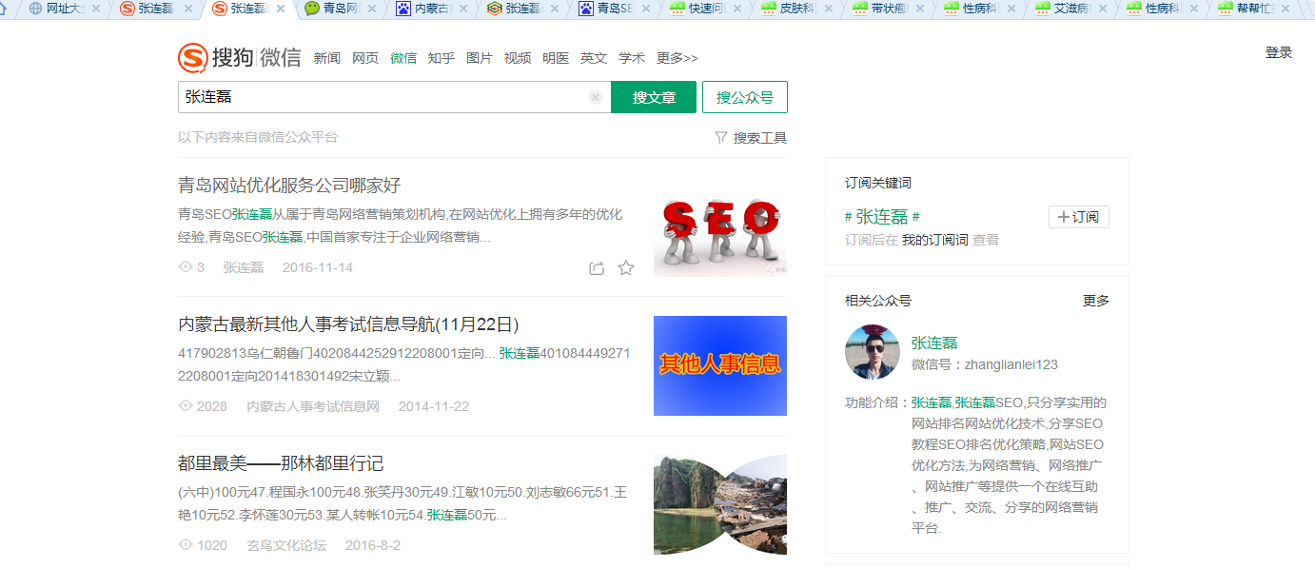Screen dimensions: 1315x569
Task: Close the 帮帮忙 browser tab
Action: pos(1285,9)
